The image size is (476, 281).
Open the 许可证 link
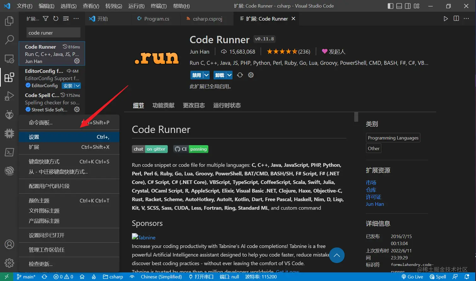(x=373, y=197)
